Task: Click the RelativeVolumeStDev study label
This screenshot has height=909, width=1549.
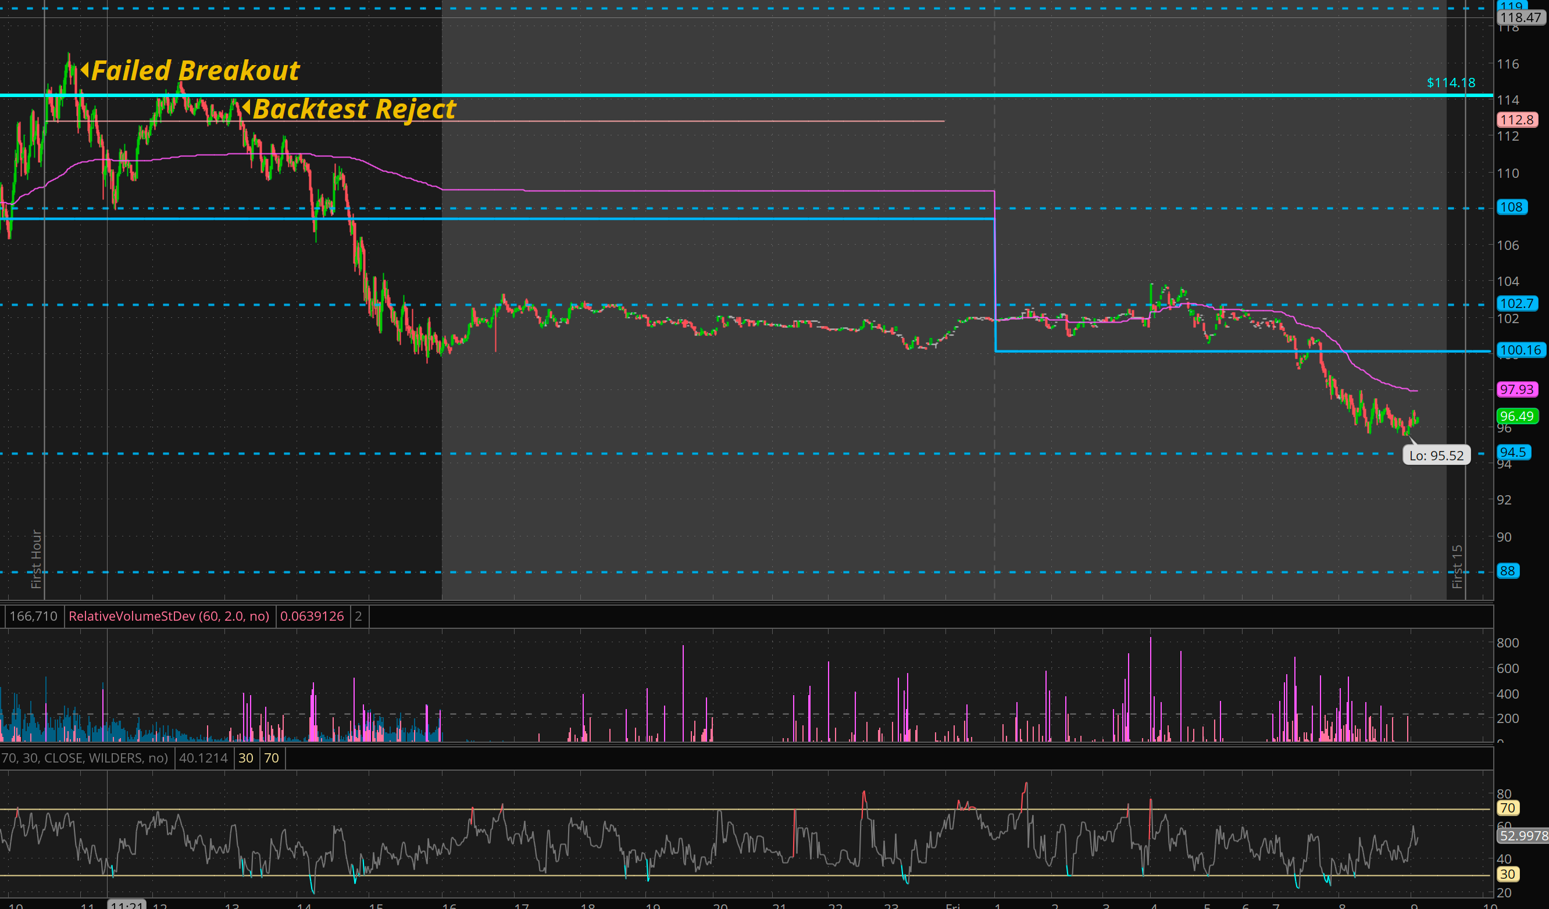Action: (169, 616)
